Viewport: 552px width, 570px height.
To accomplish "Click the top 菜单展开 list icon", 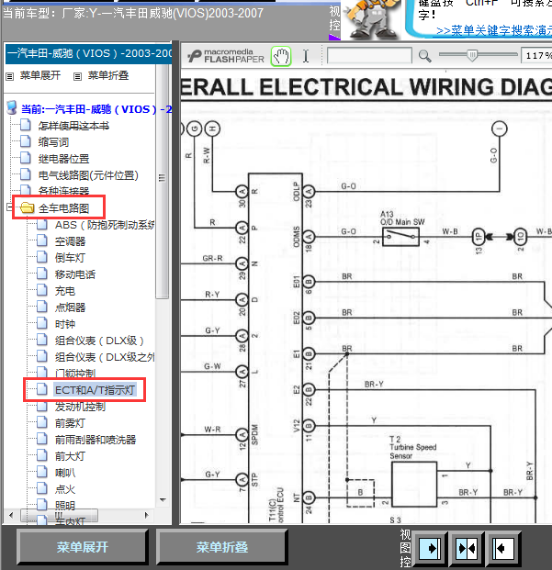I will click(x=10, y=76).
